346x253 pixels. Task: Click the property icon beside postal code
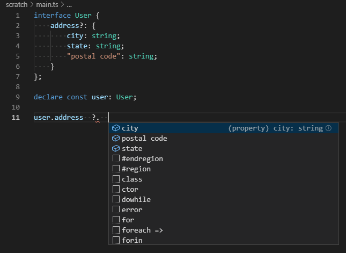pos(116,139)
